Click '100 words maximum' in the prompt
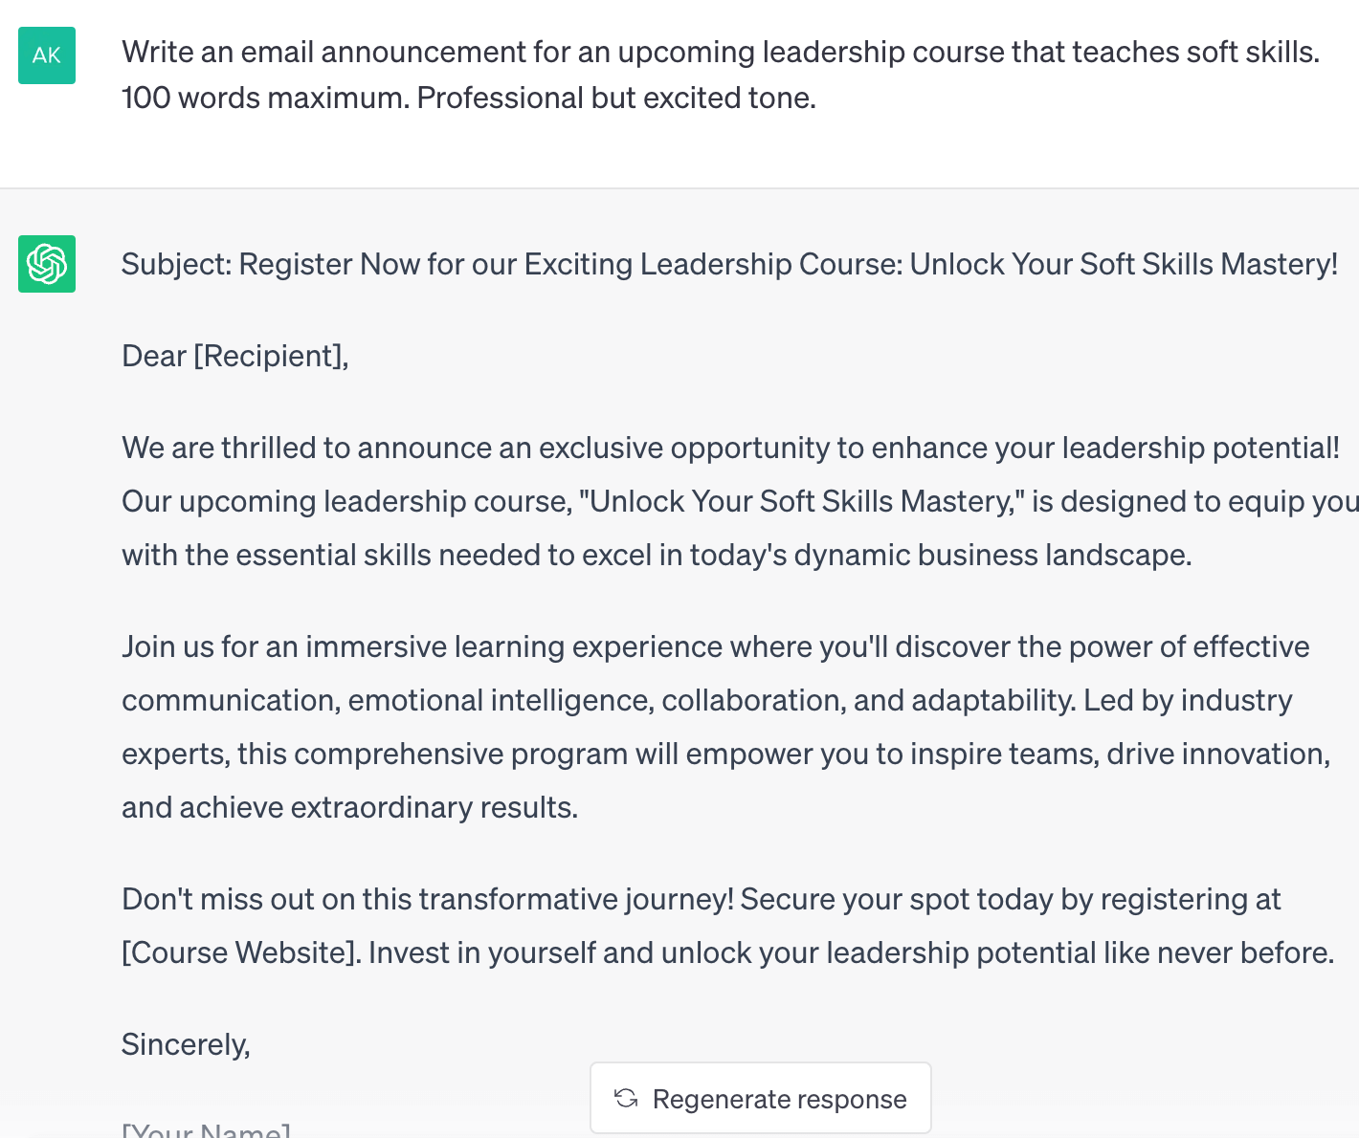1359x1138 pixels. pos(264,98)
